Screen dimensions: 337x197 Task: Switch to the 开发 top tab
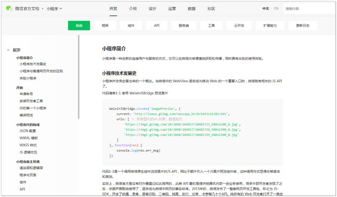click(x=113, y=9)
